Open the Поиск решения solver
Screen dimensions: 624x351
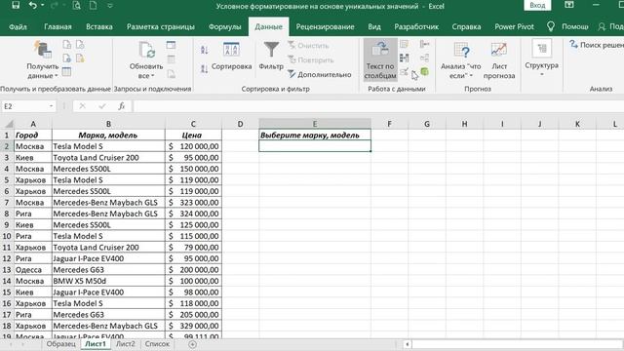click(596, 45)
